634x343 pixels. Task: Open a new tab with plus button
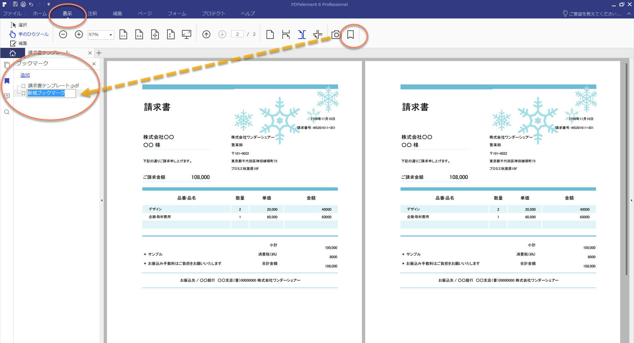[x=99, y=53]
